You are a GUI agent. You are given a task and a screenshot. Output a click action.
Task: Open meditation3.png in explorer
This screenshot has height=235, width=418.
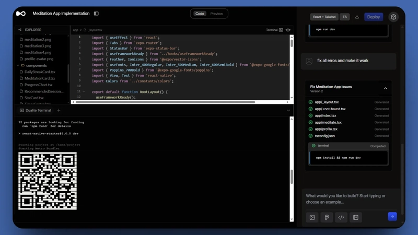(38, 46)
